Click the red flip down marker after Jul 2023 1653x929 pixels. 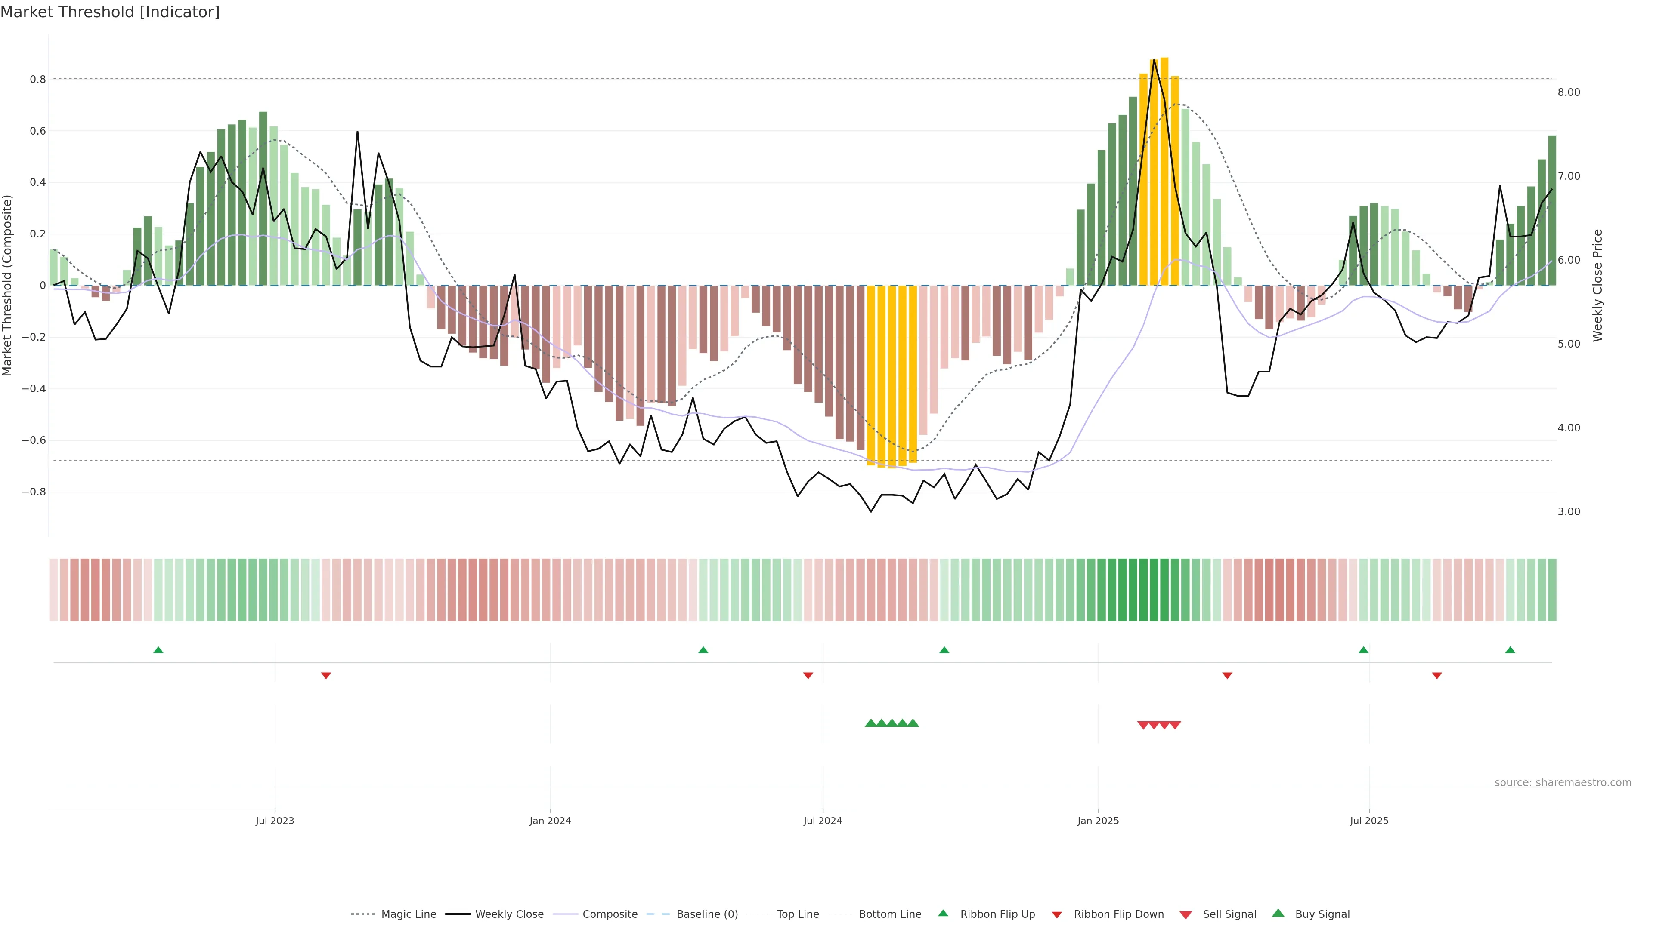tap(326, 676)
